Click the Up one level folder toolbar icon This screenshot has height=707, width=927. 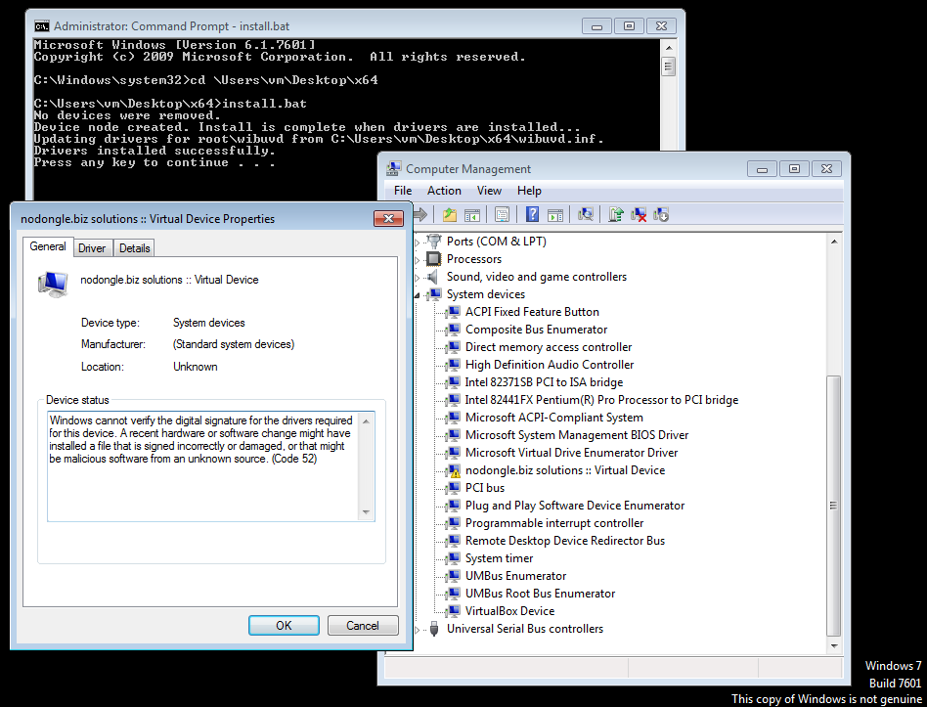[x=450, y=214]
